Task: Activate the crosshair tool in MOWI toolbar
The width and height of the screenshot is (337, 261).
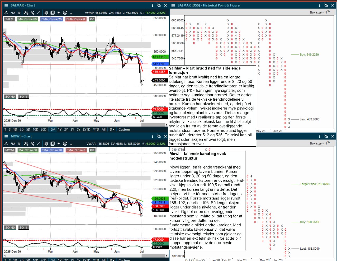Action: (59, 144)
